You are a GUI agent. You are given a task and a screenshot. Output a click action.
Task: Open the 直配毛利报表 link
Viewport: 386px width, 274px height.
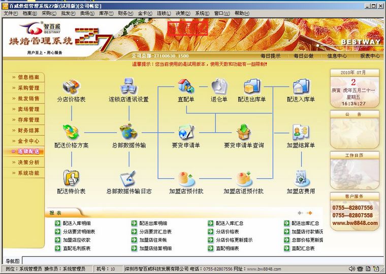(x=77, y=249)
